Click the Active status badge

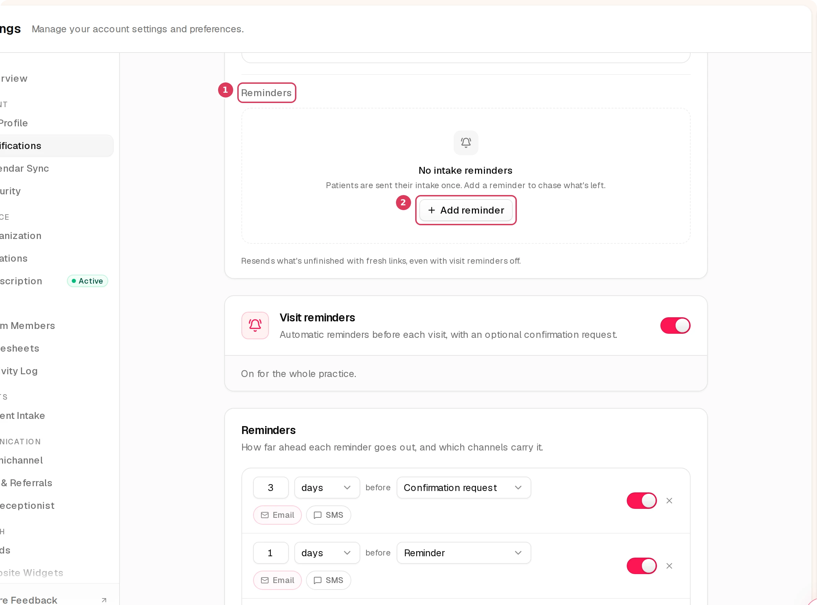click(88, 281)
